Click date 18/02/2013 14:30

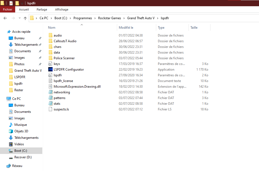click(x=131, y=87)
